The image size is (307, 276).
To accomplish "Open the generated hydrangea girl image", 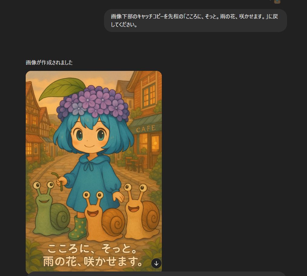I will (94, 171).
